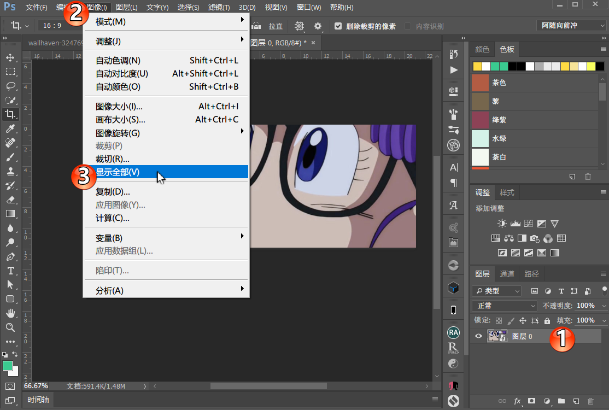Viewport: 609px width, 410px height.
Task: Click 画布大小(S)... menu entry
Action: pyautogui.click(x=120, y=120)
